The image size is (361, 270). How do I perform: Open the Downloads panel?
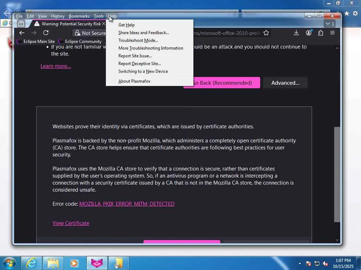(296, 33)
